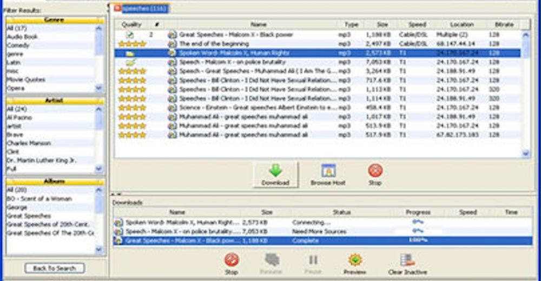
Task: Sort results by Location column
Action: point(461,24)
